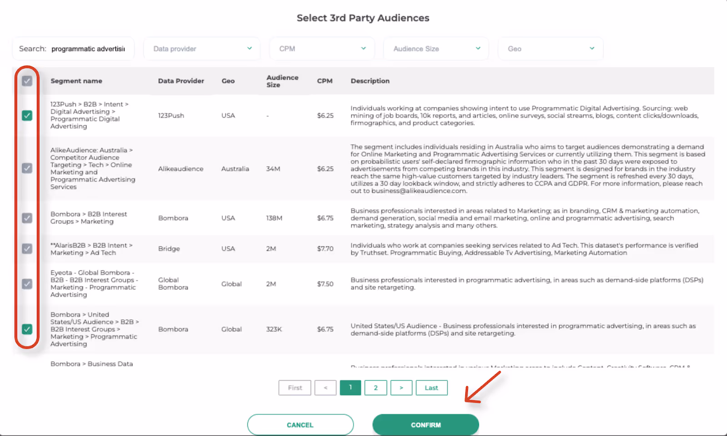Expand the Audience Size filter
The width and height of the screenshot is (727, 436).
[436, 49]
